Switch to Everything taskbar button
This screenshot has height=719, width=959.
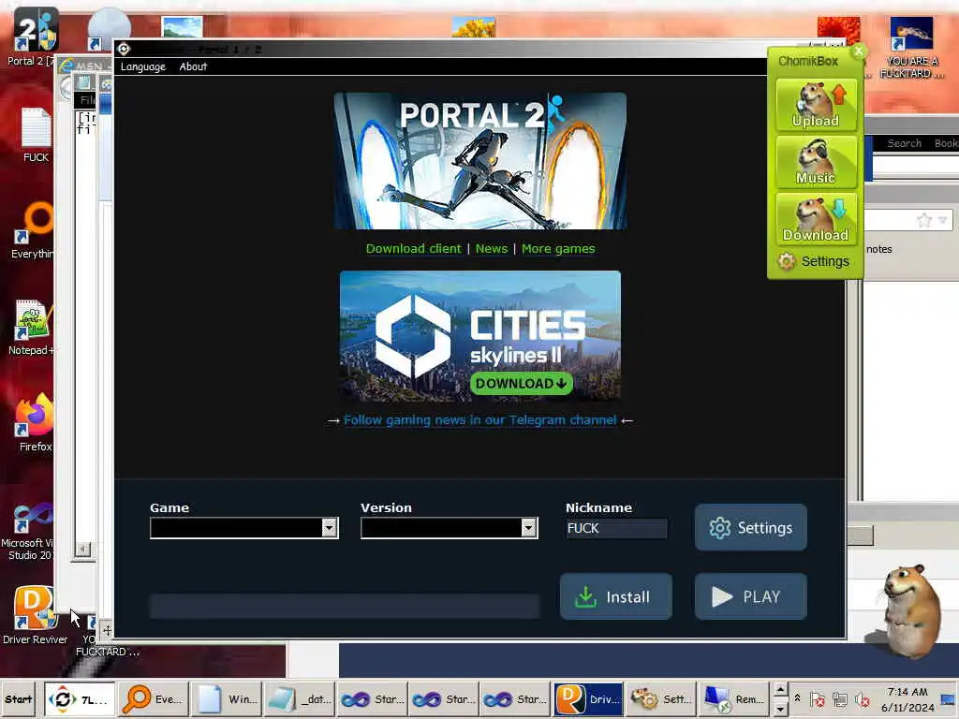(153, 699)
